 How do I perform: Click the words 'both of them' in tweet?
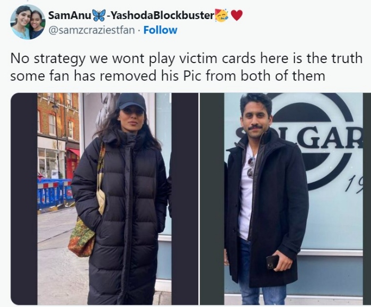(282, 76)
